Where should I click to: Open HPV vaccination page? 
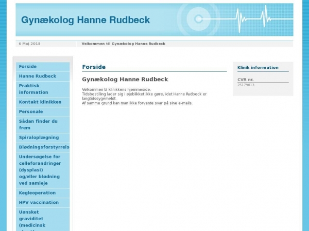pyautogui.click(x=43, y=203)
